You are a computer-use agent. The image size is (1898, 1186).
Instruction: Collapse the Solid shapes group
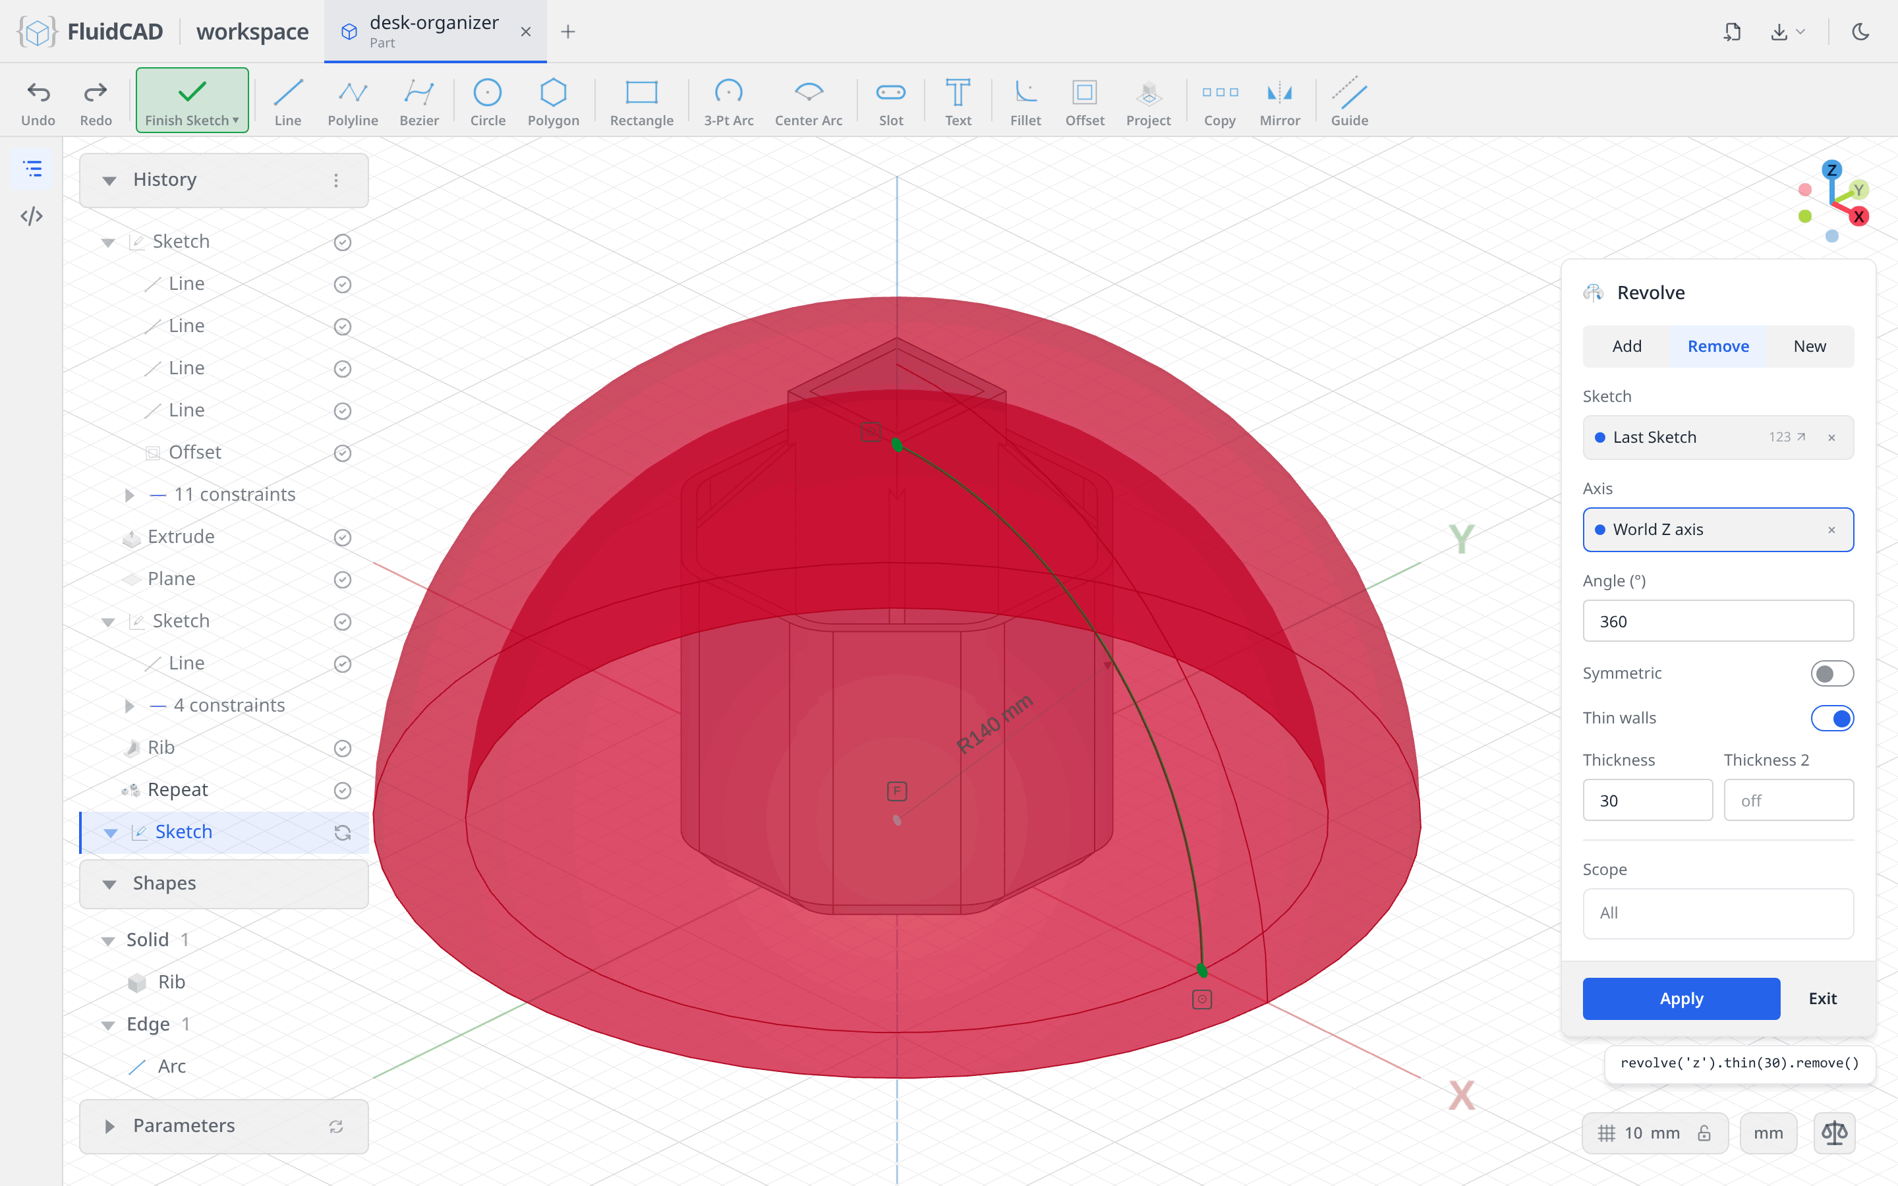[x=107, y=940]
